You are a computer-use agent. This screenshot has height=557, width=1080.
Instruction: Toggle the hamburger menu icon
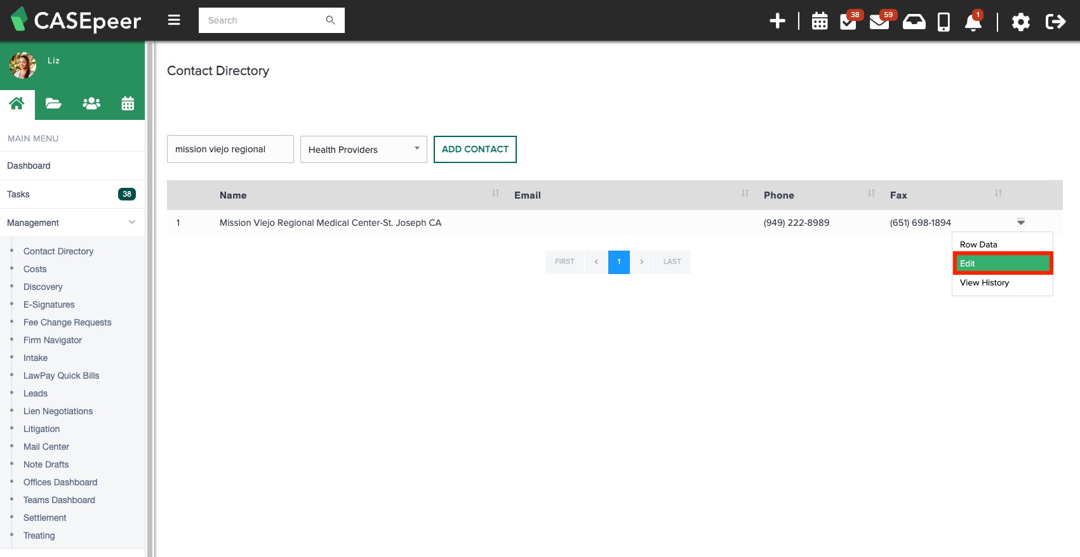[x=174, y=20]
